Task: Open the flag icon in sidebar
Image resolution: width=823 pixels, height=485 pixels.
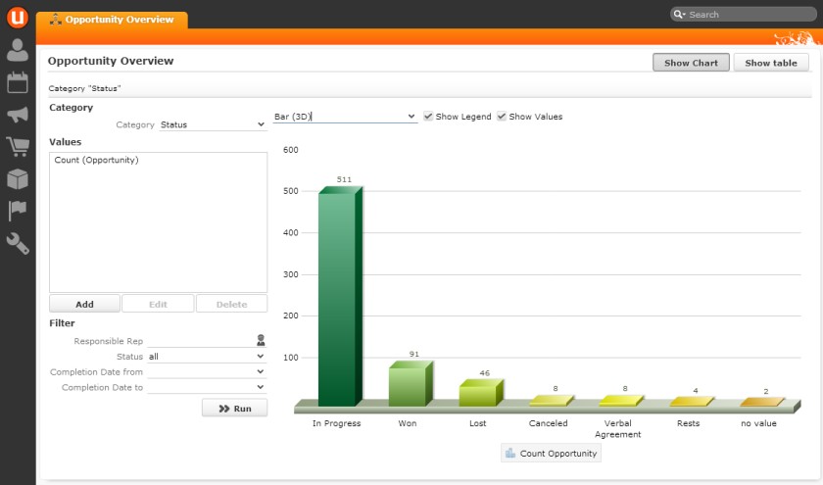Action: [x=18, y=211]
